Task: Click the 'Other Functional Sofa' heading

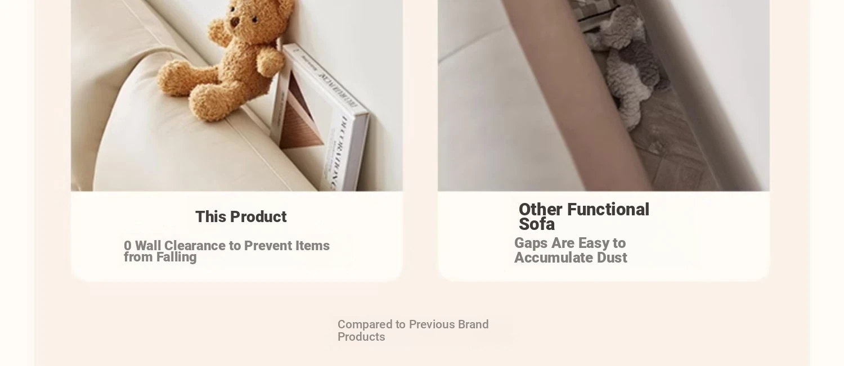Action: (x=583, y=216)
